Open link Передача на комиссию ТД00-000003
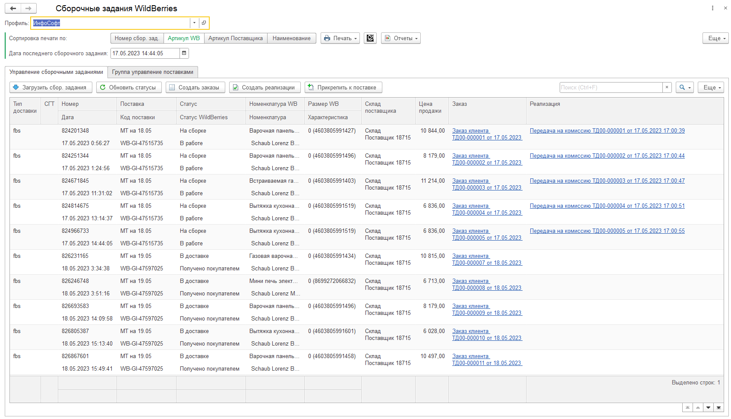Viewport: 731px width, 419px height. [x=607, y=181]
